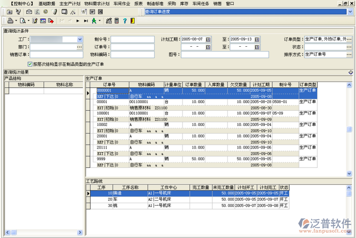Click the 订单类型 ellipsis browse button

click(x=350, y=39)
